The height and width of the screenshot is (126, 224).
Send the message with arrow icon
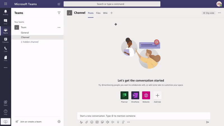tap(207, 122)
